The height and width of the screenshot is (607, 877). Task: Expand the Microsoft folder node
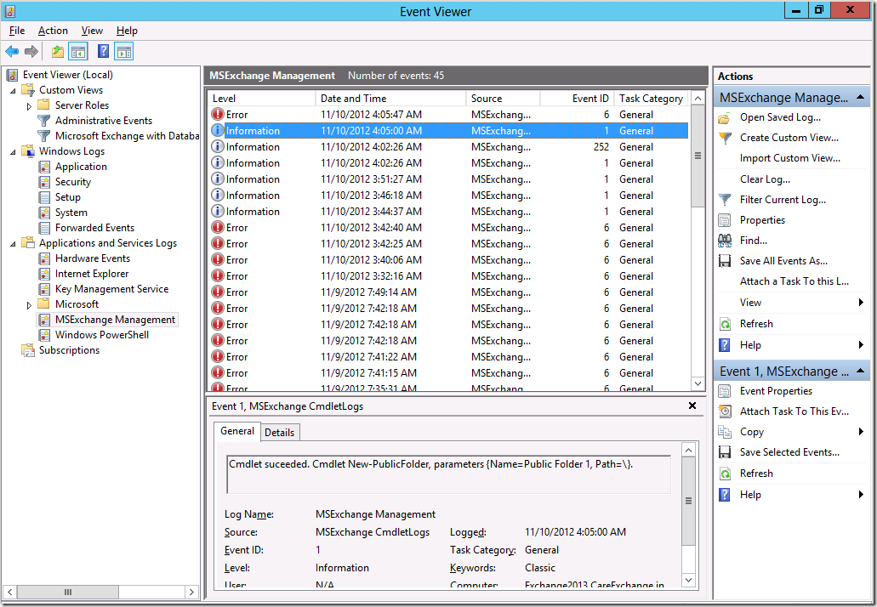(29, 304)
